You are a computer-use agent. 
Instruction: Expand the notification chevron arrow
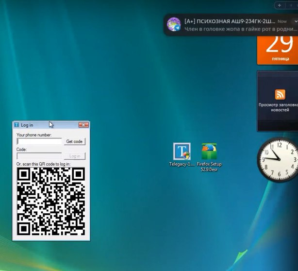(x=296, y=21)
